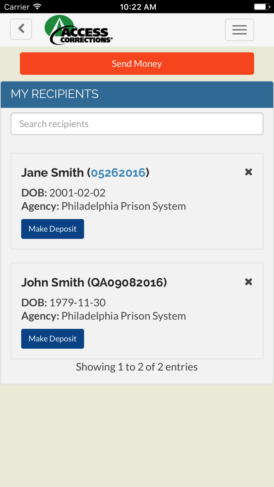Viewport: 274px width, 487px height.
Task: Tap the Jane Smith name heading
Action: coord(53,173)
